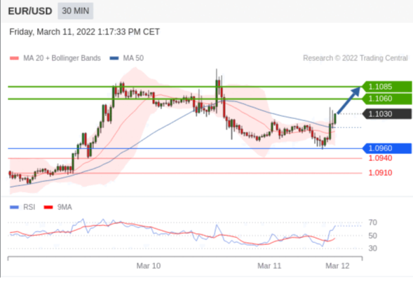Click the Mar 11 date axis label
This screenshot has width=413, height=282.
[269, 266]
